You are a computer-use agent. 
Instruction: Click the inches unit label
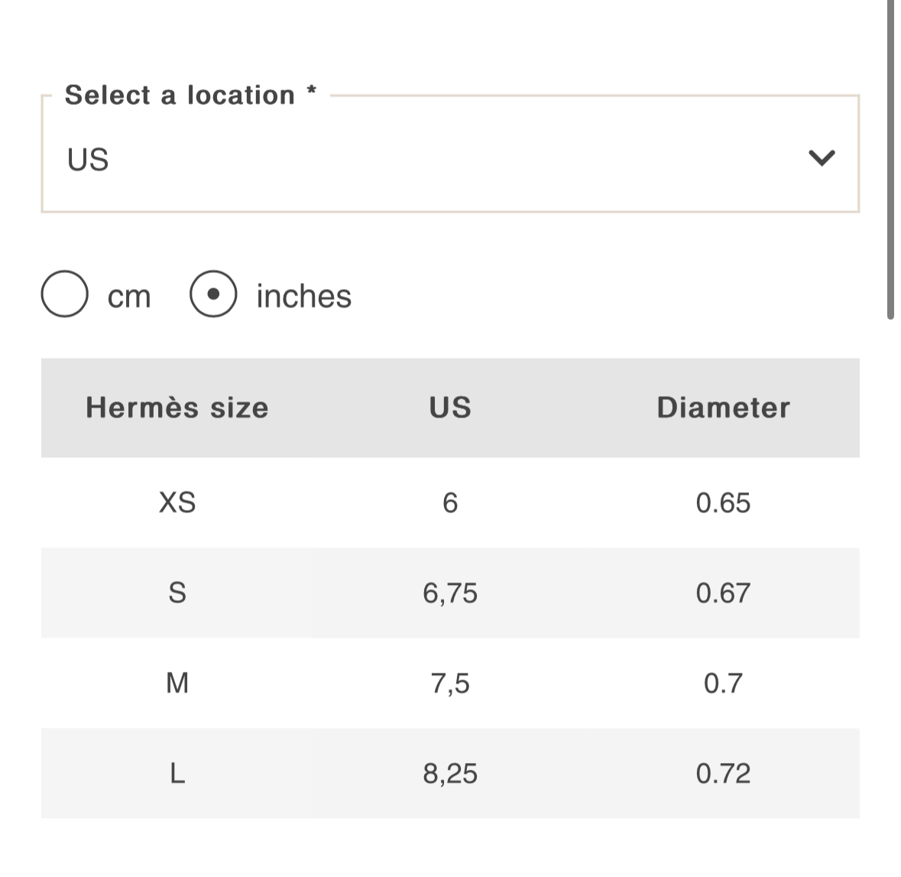303,296
